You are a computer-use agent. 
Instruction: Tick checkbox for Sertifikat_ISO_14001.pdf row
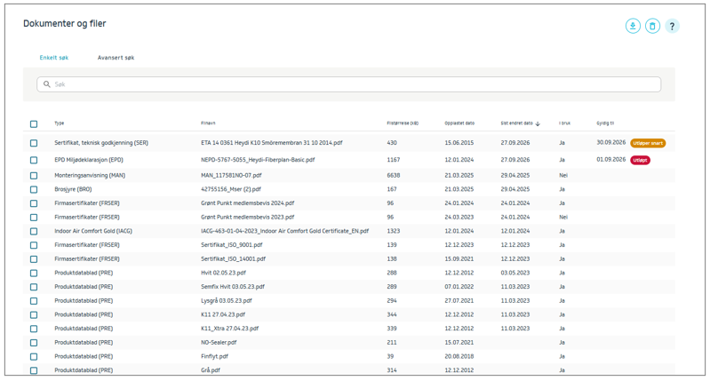pos(34,259)
